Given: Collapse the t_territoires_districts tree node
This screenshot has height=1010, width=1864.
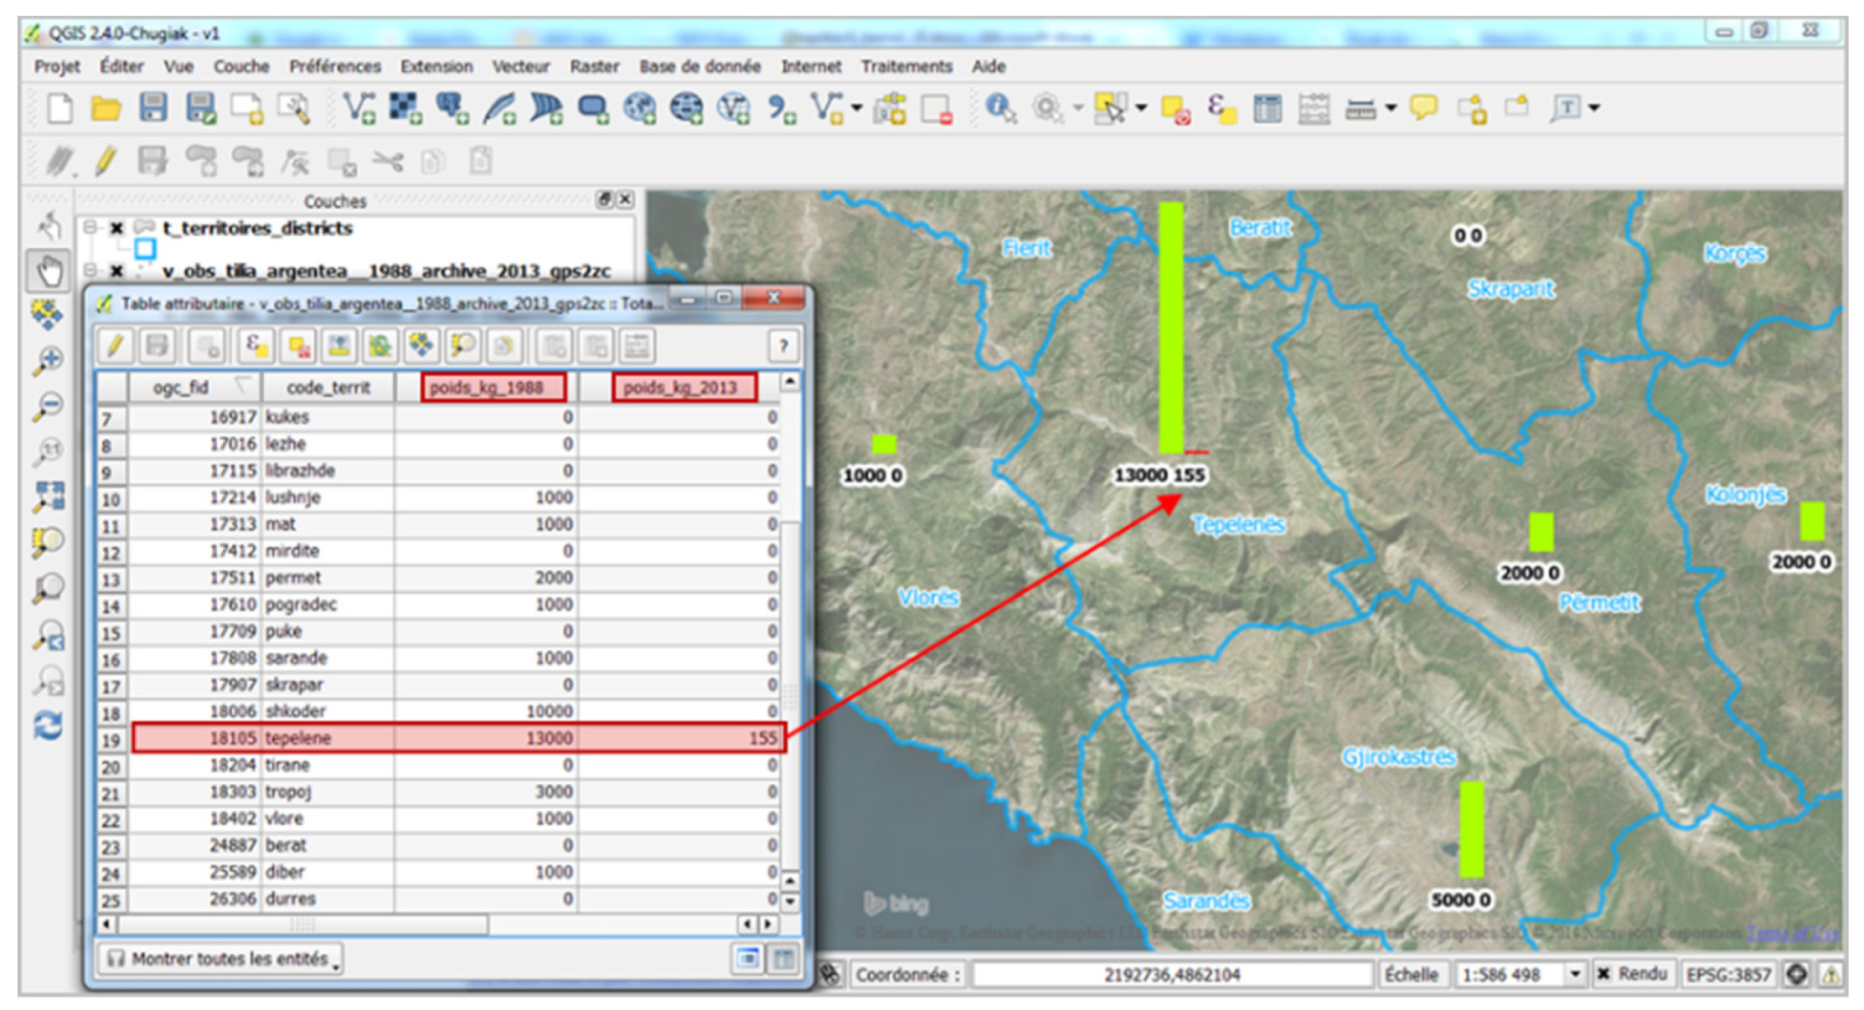Looking at the screenshot, I should 90,228.
